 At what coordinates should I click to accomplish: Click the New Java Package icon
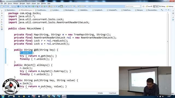pyautogui.click(x=42, y=6)
